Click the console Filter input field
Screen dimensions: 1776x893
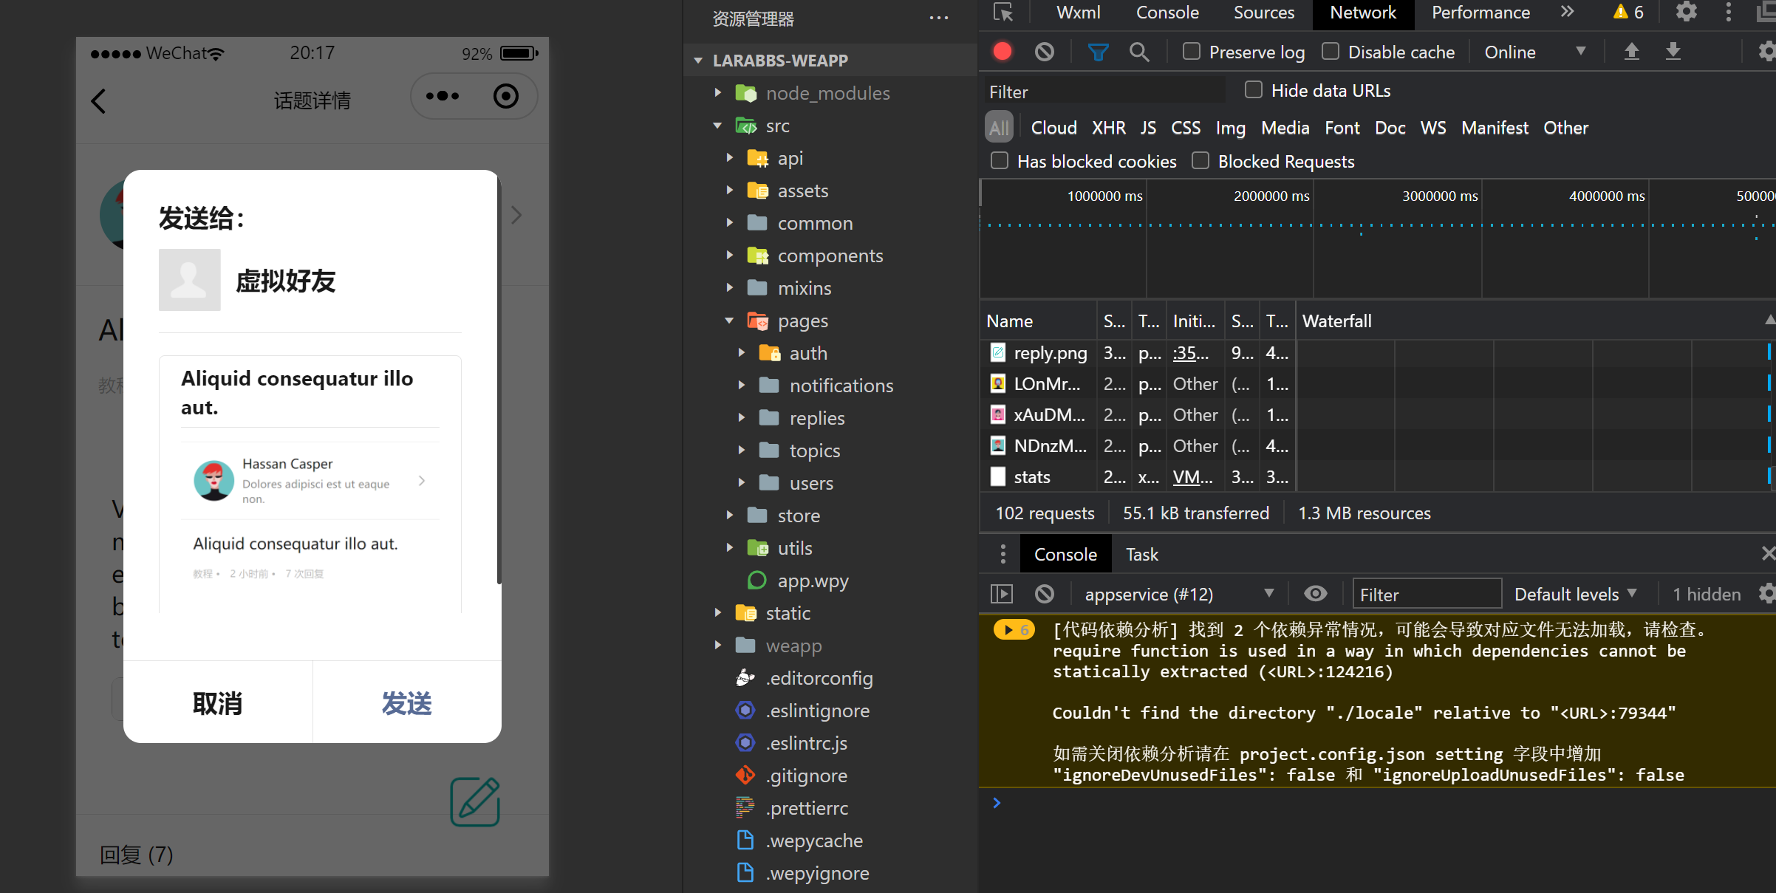click(x=1427, y=594)
